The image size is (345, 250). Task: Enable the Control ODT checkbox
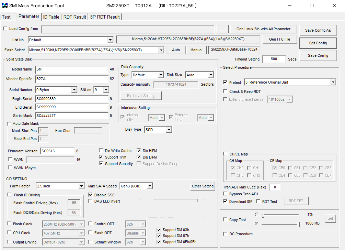pyautogui.click(x=90, y=224)
